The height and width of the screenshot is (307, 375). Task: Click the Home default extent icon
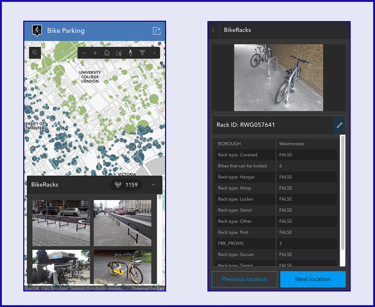click(107, 52)
